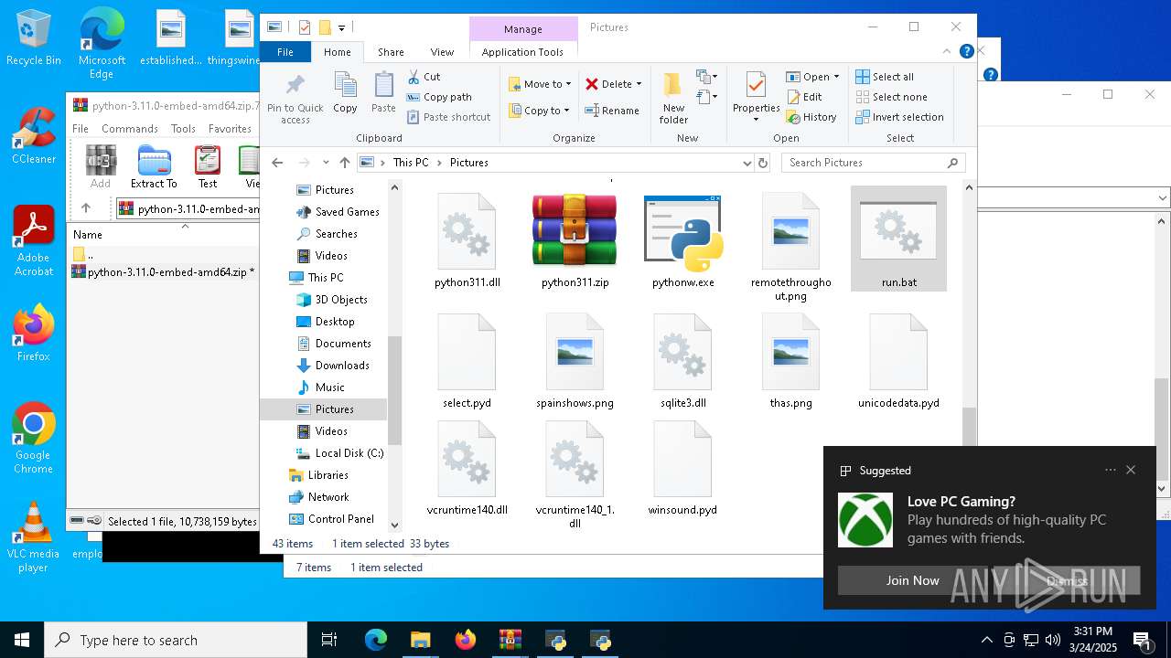Click the Copy ribbon icon

345,92
